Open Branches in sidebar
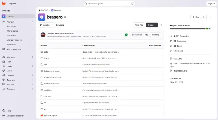Screen dimensions: 218x120 click(18, 35)
